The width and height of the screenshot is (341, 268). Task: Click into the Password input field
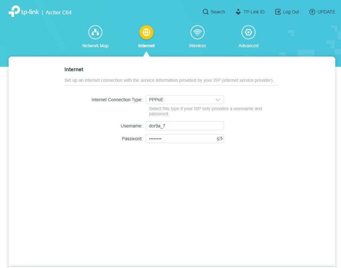180,139
